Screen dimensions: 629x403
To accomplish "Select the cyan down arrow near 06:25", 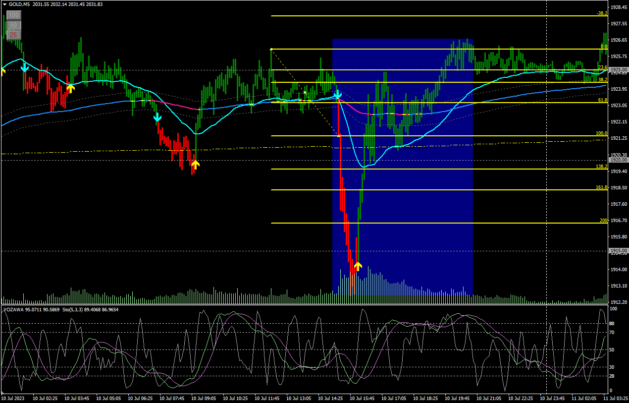I will (x=157, y=117).
